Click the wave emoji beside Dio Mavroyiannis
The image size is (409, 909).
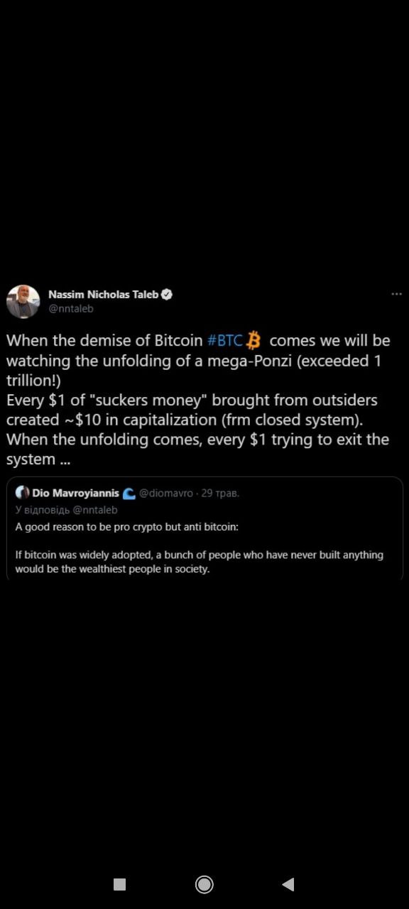(129, 493)
